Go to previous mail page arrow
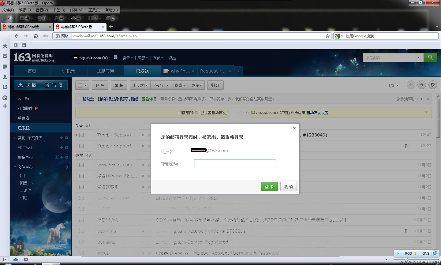This screenshot has height=265, width=441. click(411, 85)
